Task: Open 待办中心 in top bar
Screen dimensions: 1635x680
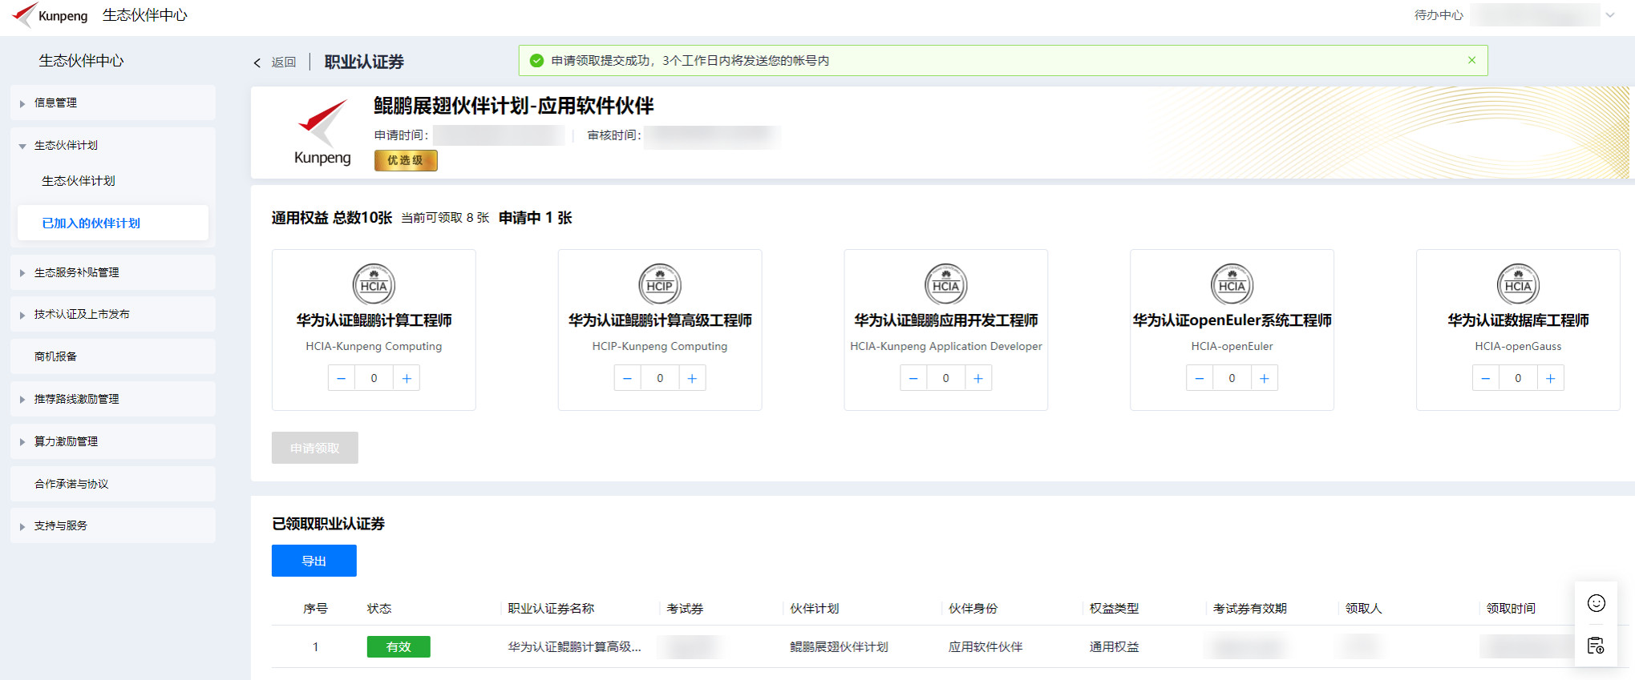Action: pos(1439,15)
